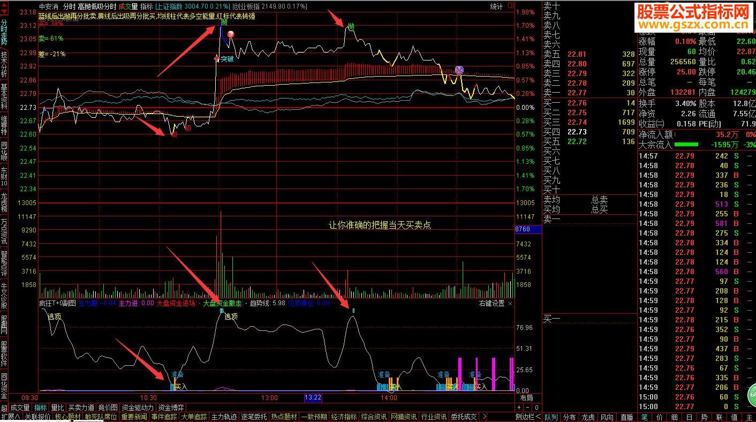This screenshot has width=756, height=422.
Task: Switch to the 量比 tab
Action: (x=57, y=408)
